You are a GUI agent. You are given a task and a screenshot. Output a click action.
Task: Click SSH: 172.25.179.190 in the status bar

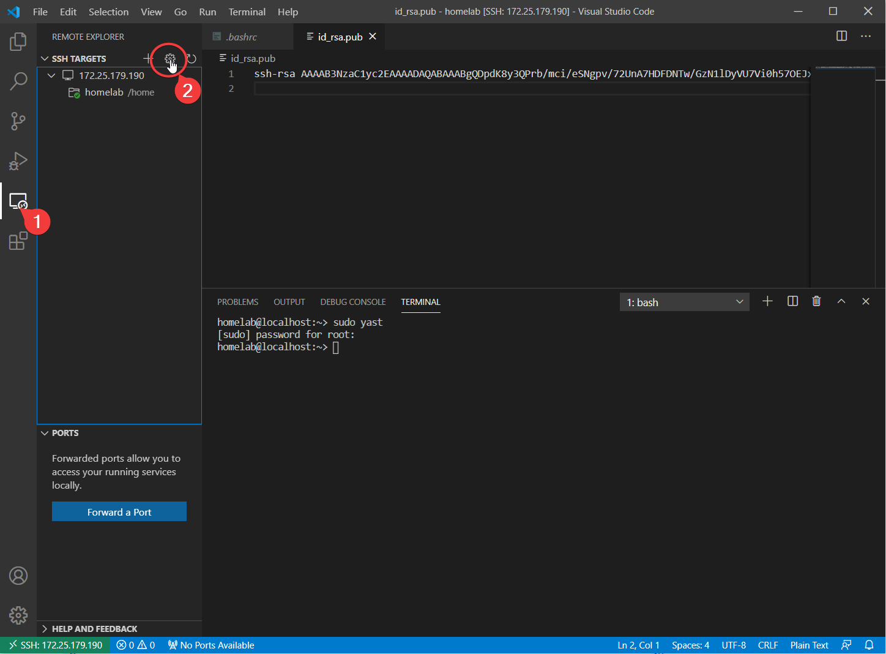pyautogui.click(x=55, y=645)
